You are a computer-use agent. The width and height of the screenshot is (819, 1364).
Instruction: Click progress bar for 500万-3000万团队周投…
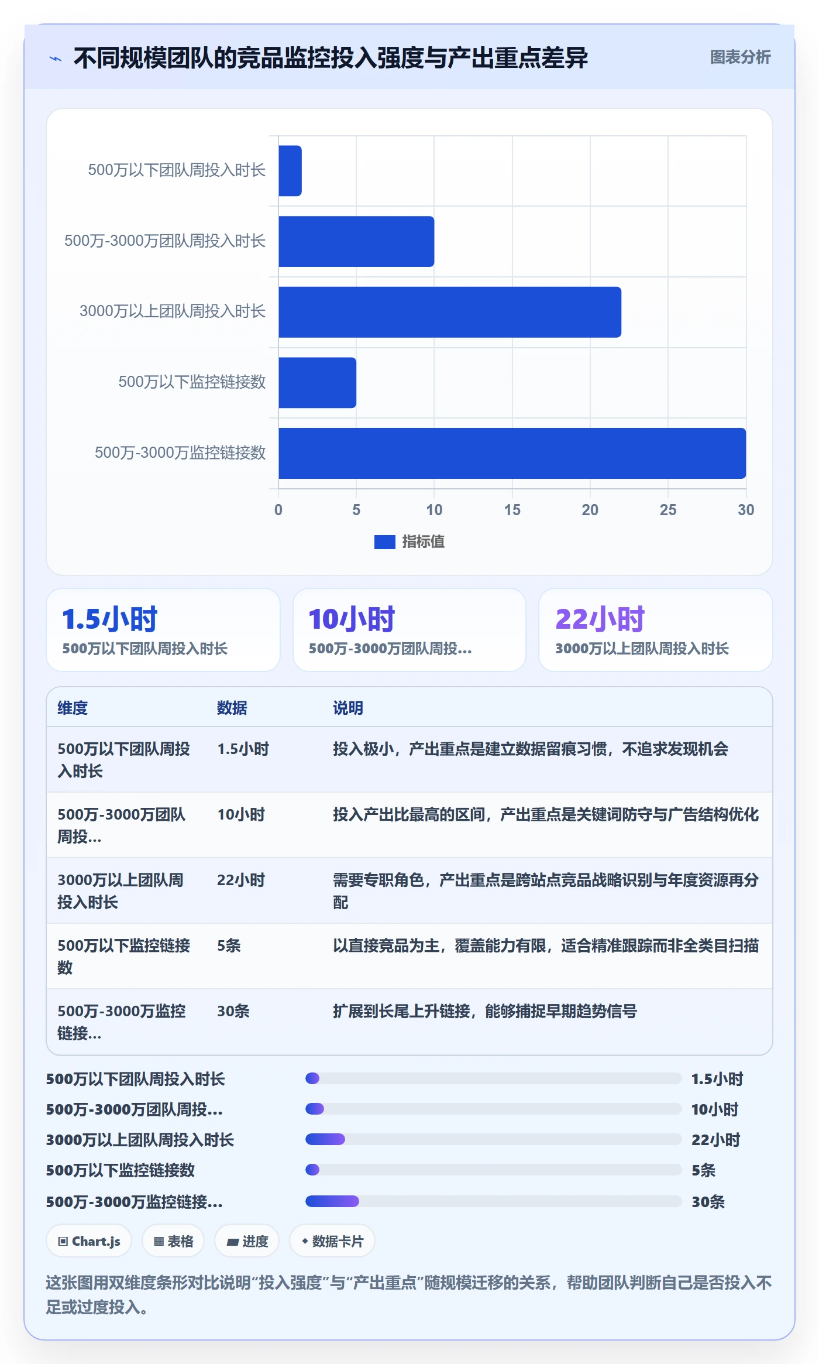coord(493,1109)
